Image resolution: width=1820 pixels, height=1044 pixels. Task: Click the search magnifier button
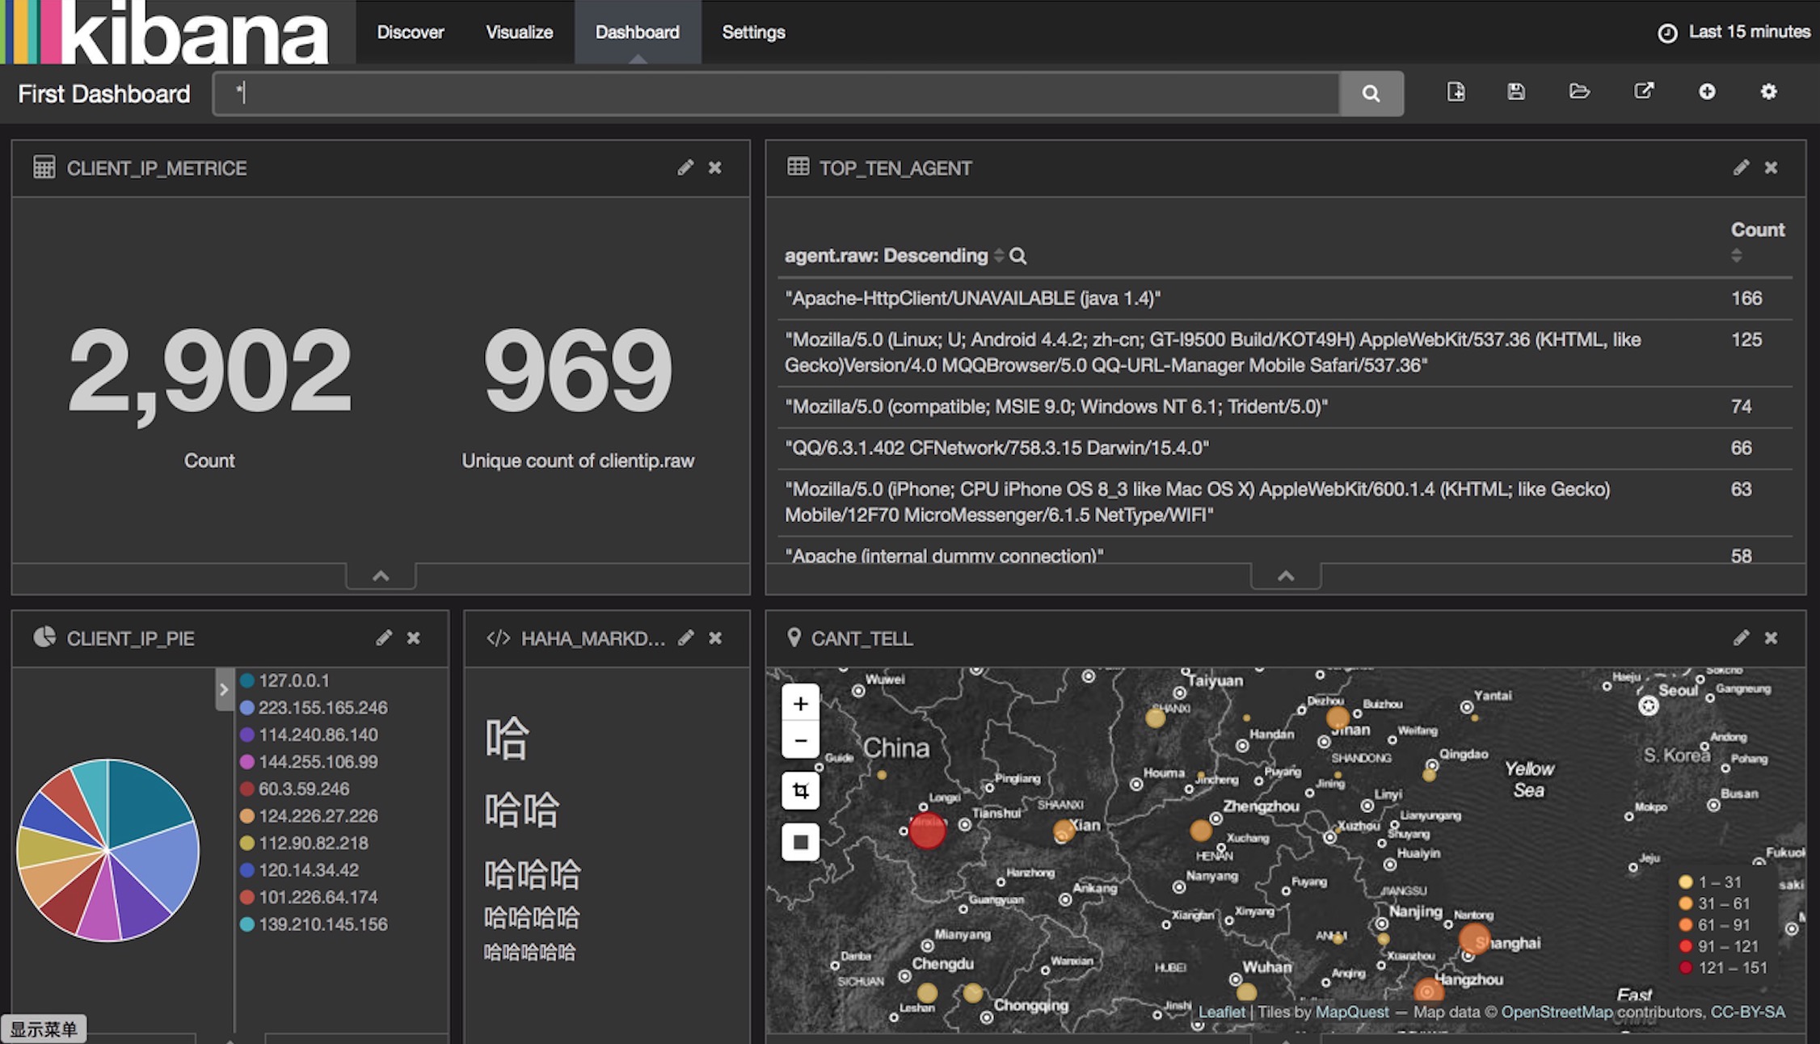[x=1371, y=94]
